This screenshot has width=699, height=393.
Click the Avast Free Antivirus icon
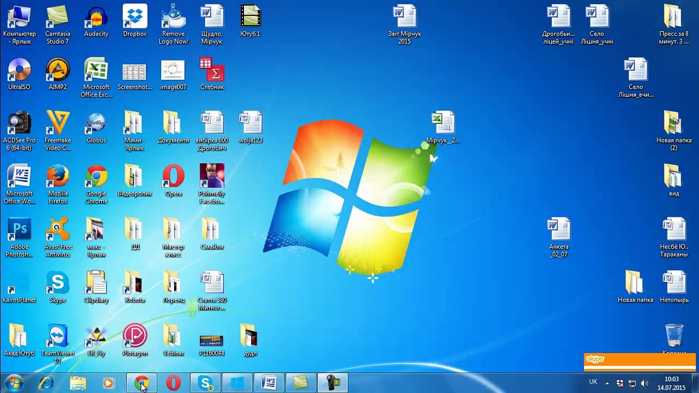click(58, 238)
